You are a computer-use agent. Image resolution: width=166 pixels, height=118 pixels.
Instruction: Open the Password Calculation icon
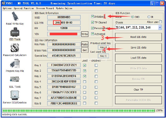[x=15, y=48]
